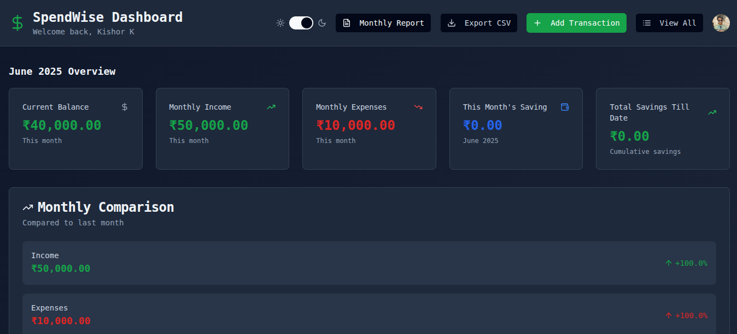737x334 pixels.
Task: Add a new transaction
Action: (576, 23)
